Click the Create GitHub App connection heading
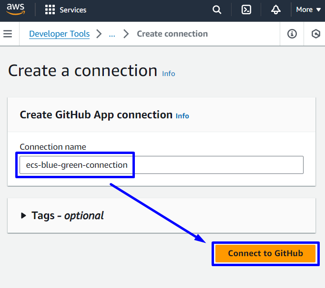 tap(96, 115)
